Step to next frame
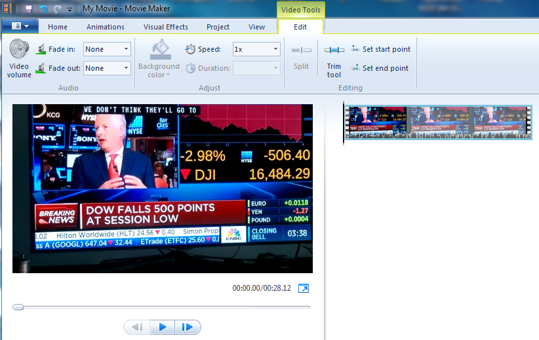The image size is (539, 340). click(x=188, y=327)
